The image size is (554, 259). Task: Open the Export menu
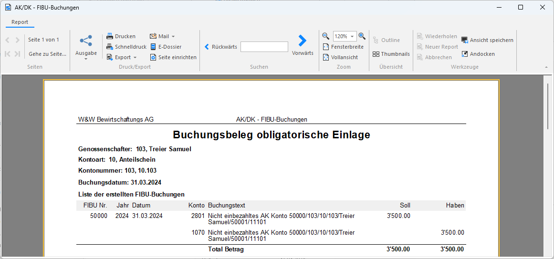(x=122, y=57)
